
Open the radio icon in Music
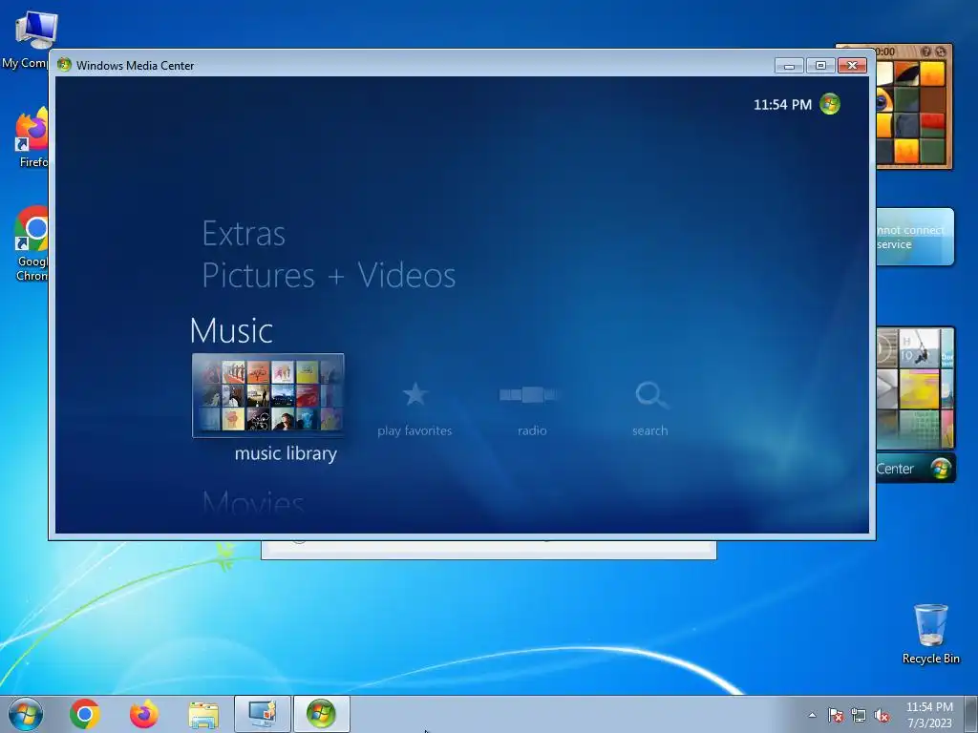pos(529,394)
